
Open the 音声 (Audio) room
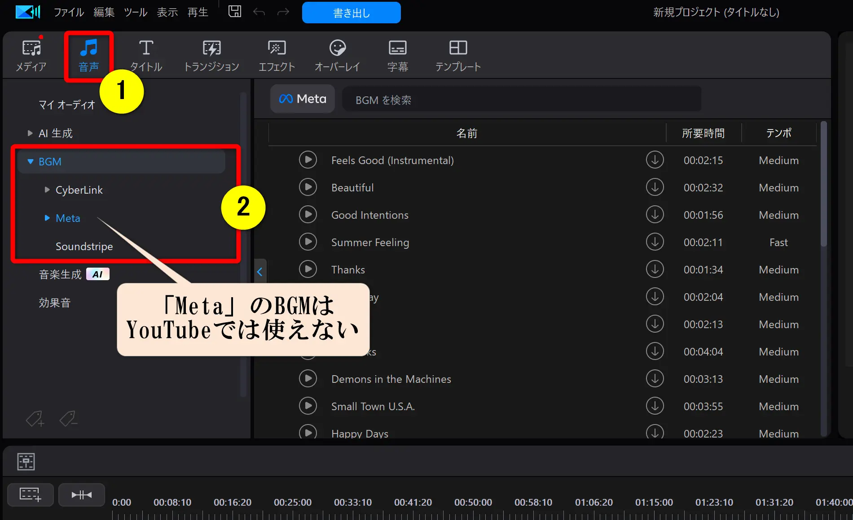[x=88, y=56]
